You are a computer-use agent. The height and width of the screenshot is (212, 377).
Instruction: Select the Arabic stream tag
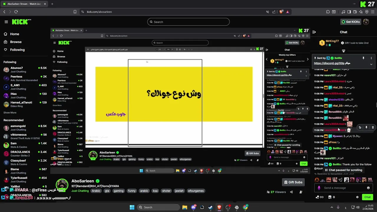click(x=96, y=191)
